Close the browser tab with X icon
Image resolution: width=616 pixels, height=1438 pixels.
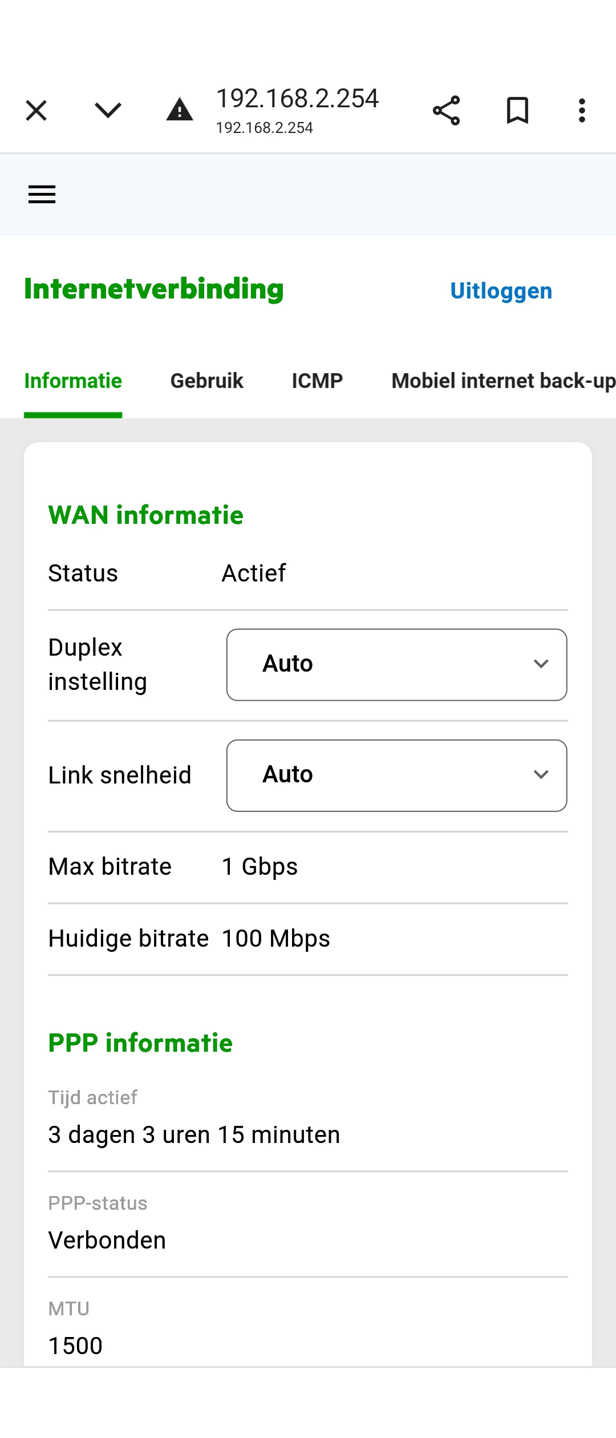(37, 111)
